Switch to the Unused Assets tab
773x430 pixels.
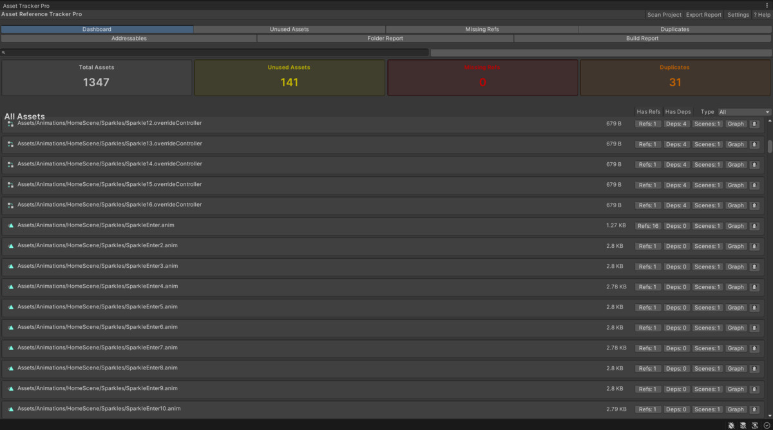[x=289, y=29]
